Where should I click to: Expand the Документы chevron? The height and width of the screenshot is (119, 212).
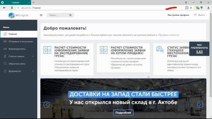33,71
